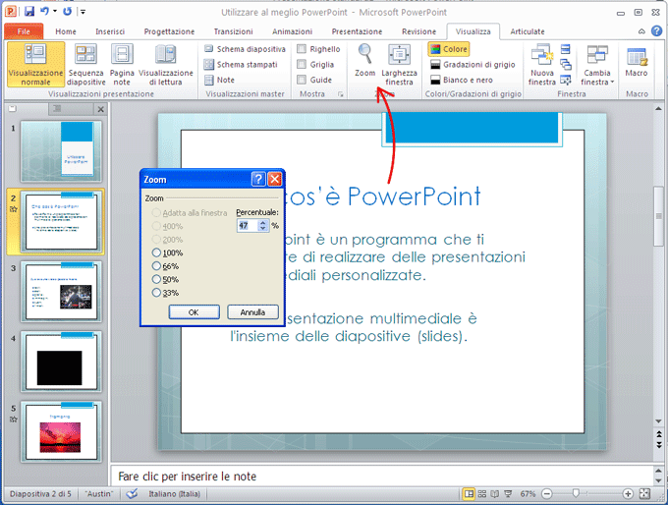The width and height of the screenshot is (668, 505).
Task: Undo last action in quick access toolbar
Action: coord(44,12)
